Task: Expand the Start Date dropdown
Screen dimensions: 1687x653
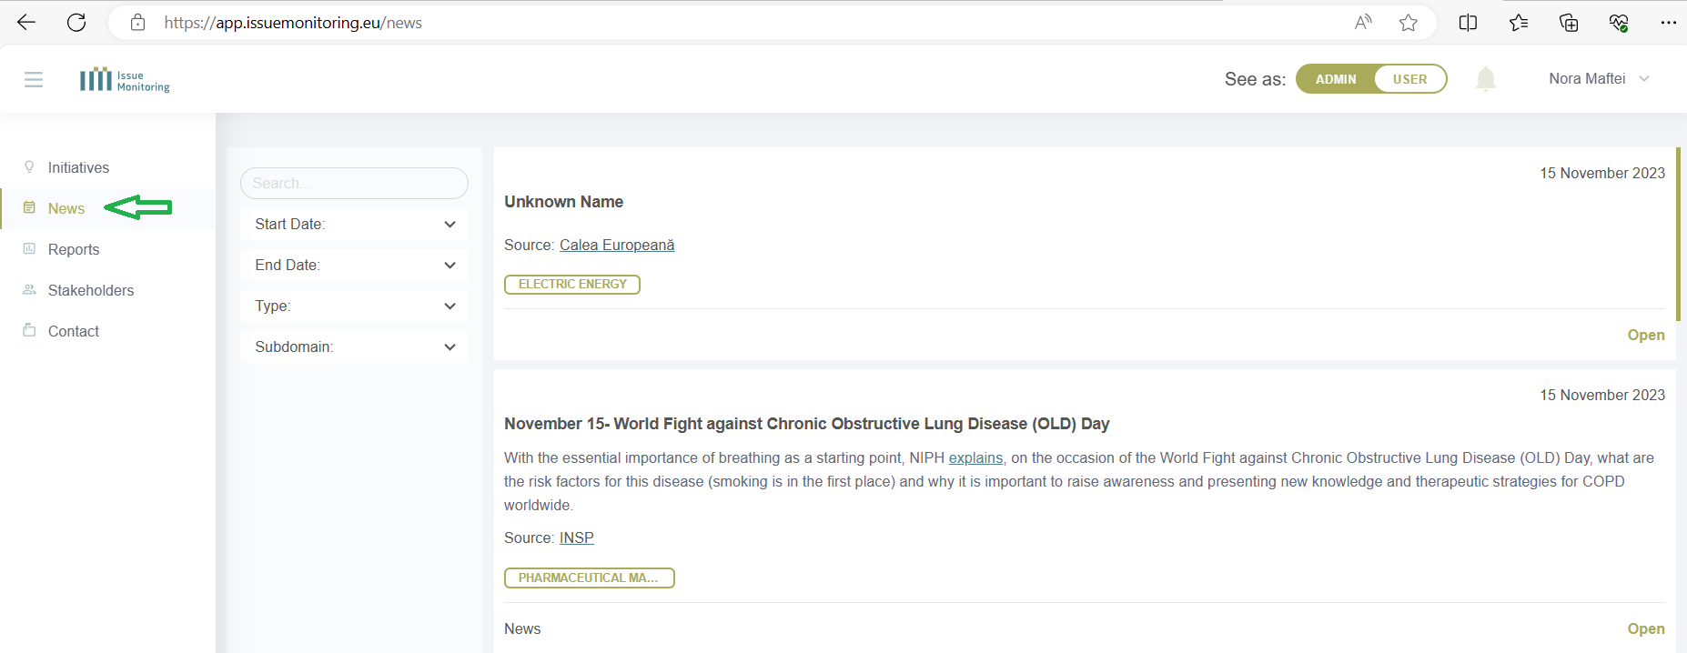Action: point(354,225)
